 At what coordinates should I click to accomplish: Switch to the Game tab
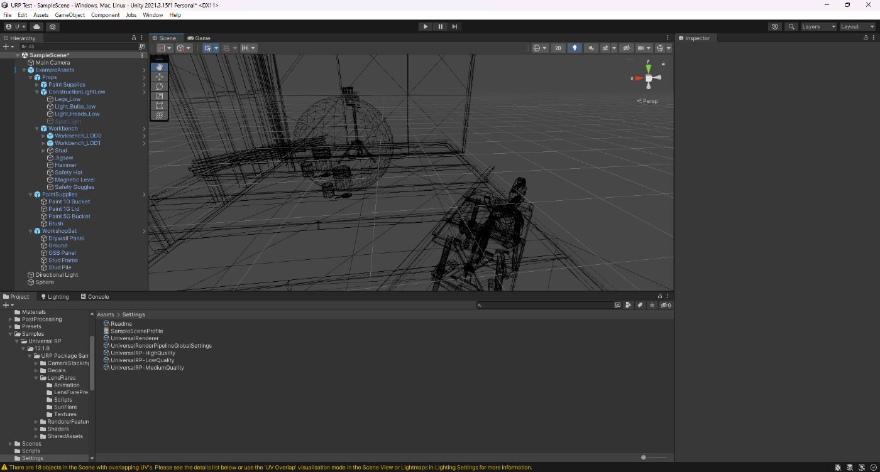point(199,38)
